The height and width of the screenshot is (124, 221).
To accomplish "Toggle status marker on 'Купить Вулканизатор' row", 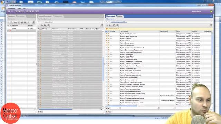I will tap(106, 45).
